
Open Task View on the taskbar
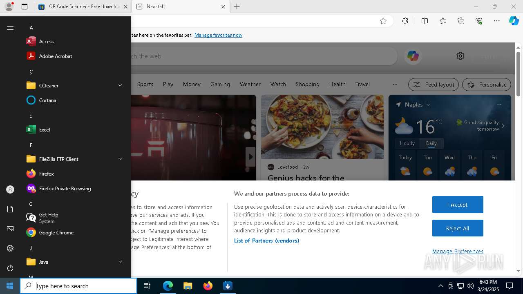[x=147, y=286]
